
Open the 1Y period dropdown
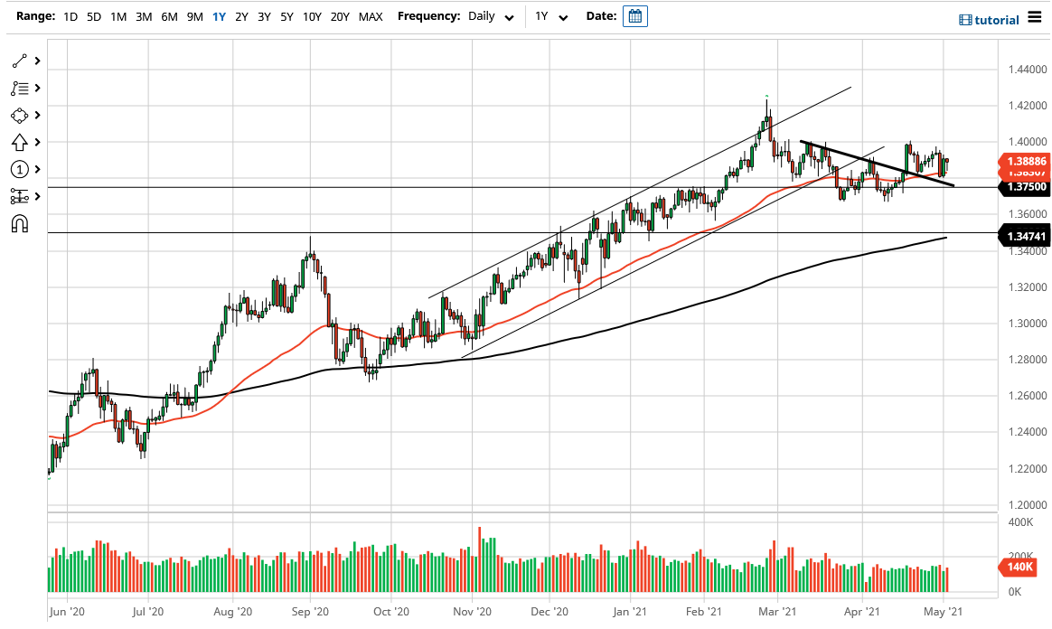(x=550, y=17)
